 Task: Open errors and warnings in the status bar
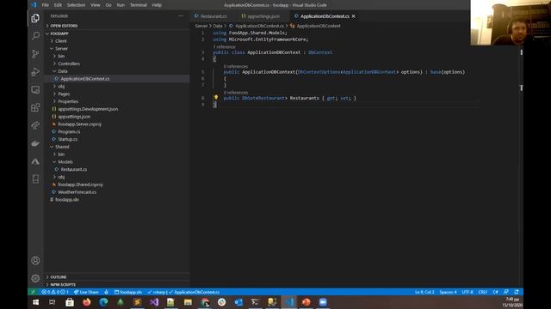pyautogui.click(x=55, y=292)
